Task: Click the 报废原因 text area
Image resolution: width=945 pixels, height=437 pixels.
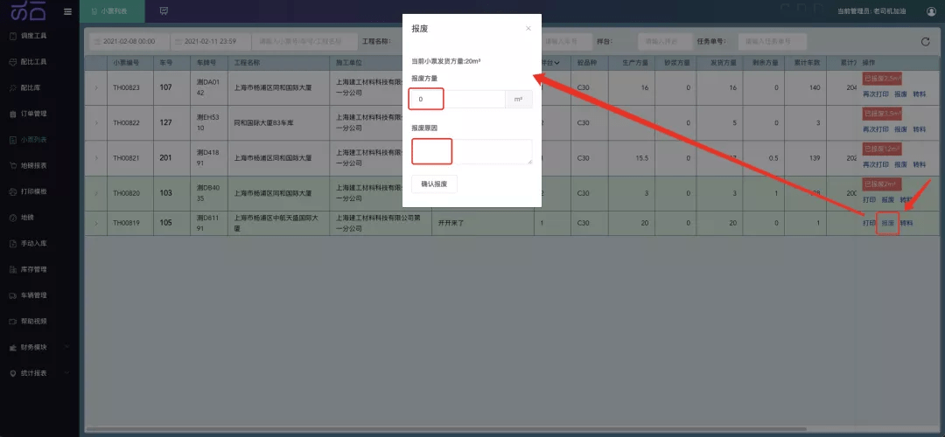Action: (x=472, y=151)
